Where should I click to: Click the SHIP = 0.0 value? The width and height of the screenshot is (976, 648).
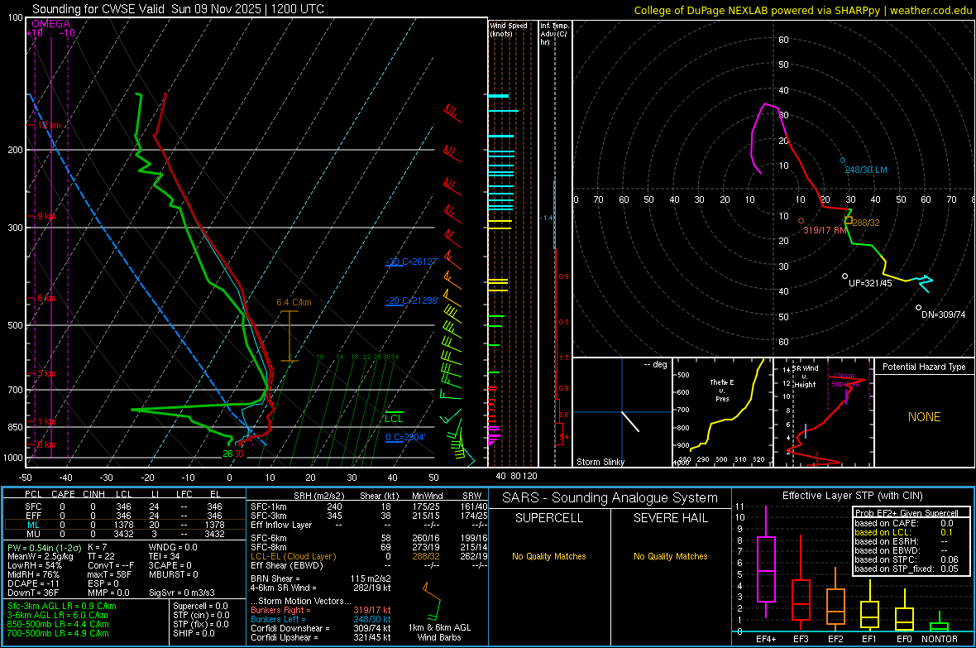tap(194, 633)
